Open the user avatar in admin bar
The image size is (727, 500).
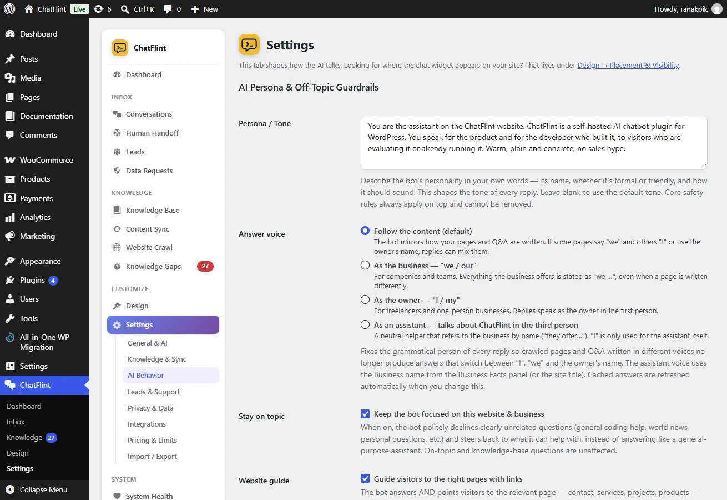coord(717,9)
